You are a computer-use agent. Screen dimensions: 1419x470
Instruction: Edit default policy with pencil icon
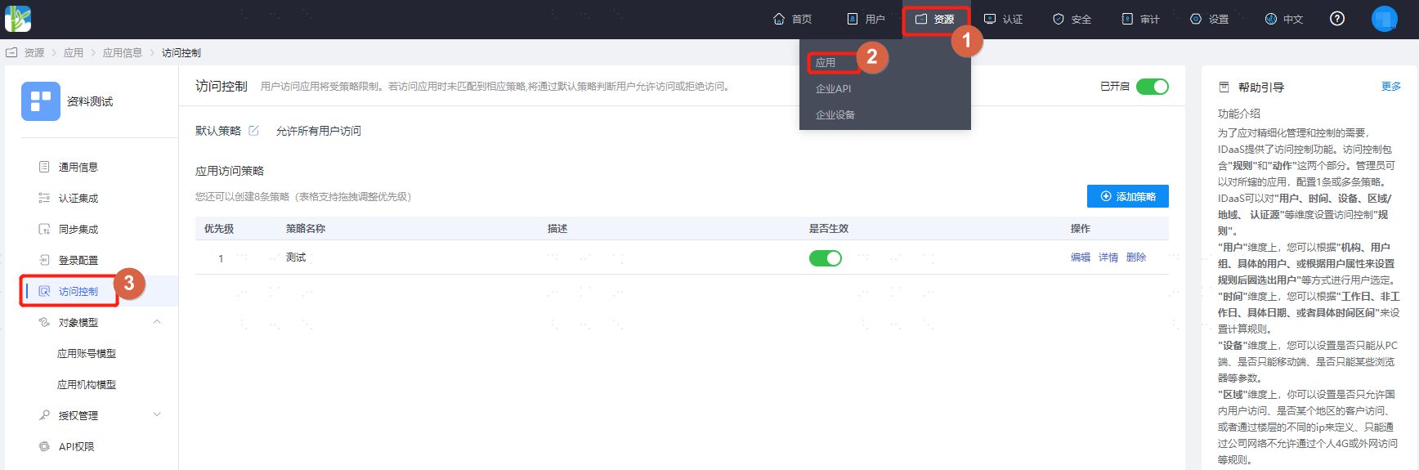(253, 131)
